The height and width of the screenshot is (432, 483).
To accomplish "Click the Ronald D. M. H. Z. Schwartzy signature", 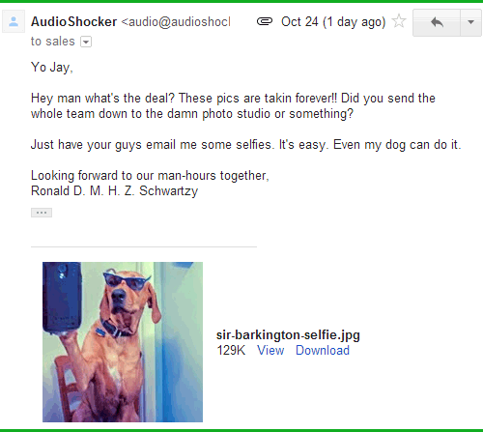I will click(x=114, y=191).
